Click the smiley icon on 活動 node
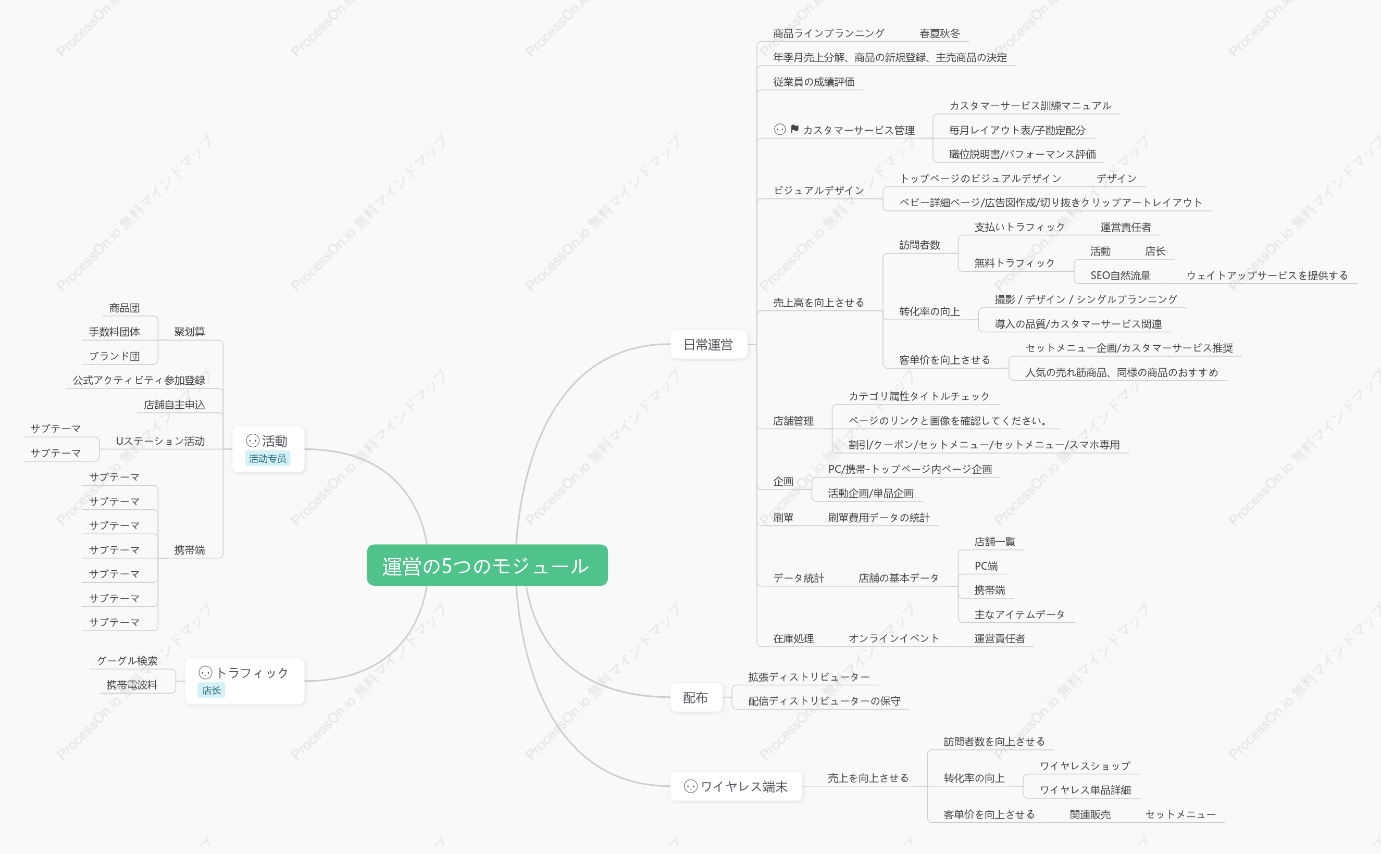1381x854 pixels. coord(253,441)
